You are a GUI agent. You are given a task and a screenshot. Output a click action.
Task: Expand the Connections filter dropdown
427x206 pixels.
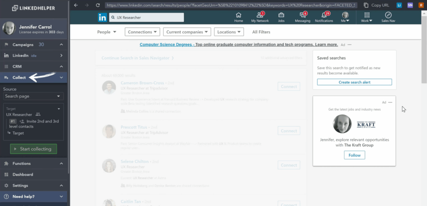pyautogui.click(x=142, y=32)
